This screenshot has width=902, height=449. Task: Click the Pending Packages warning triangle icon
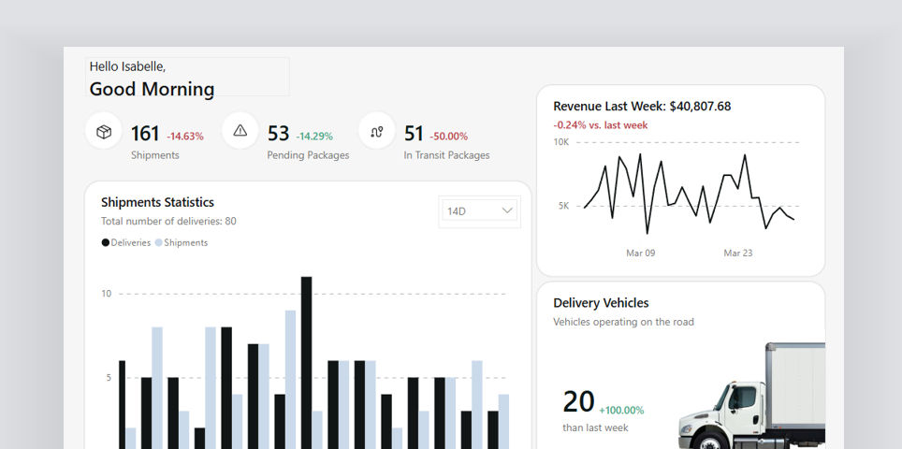coord(240,131)
